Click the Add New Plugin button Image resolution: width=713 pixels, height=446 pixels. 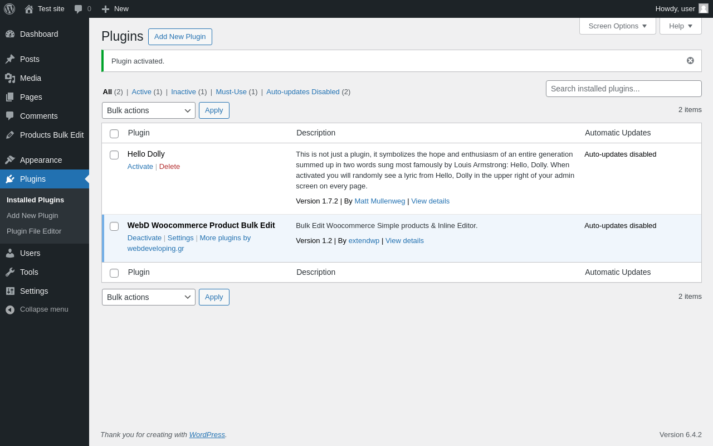coord(180,37)
